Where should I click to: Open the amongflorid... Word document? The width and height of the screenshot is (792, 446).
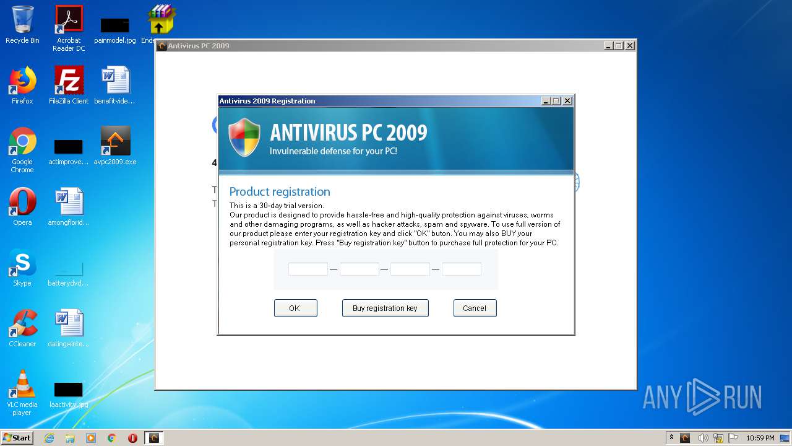pyautogui.click(x=69, y=207)
